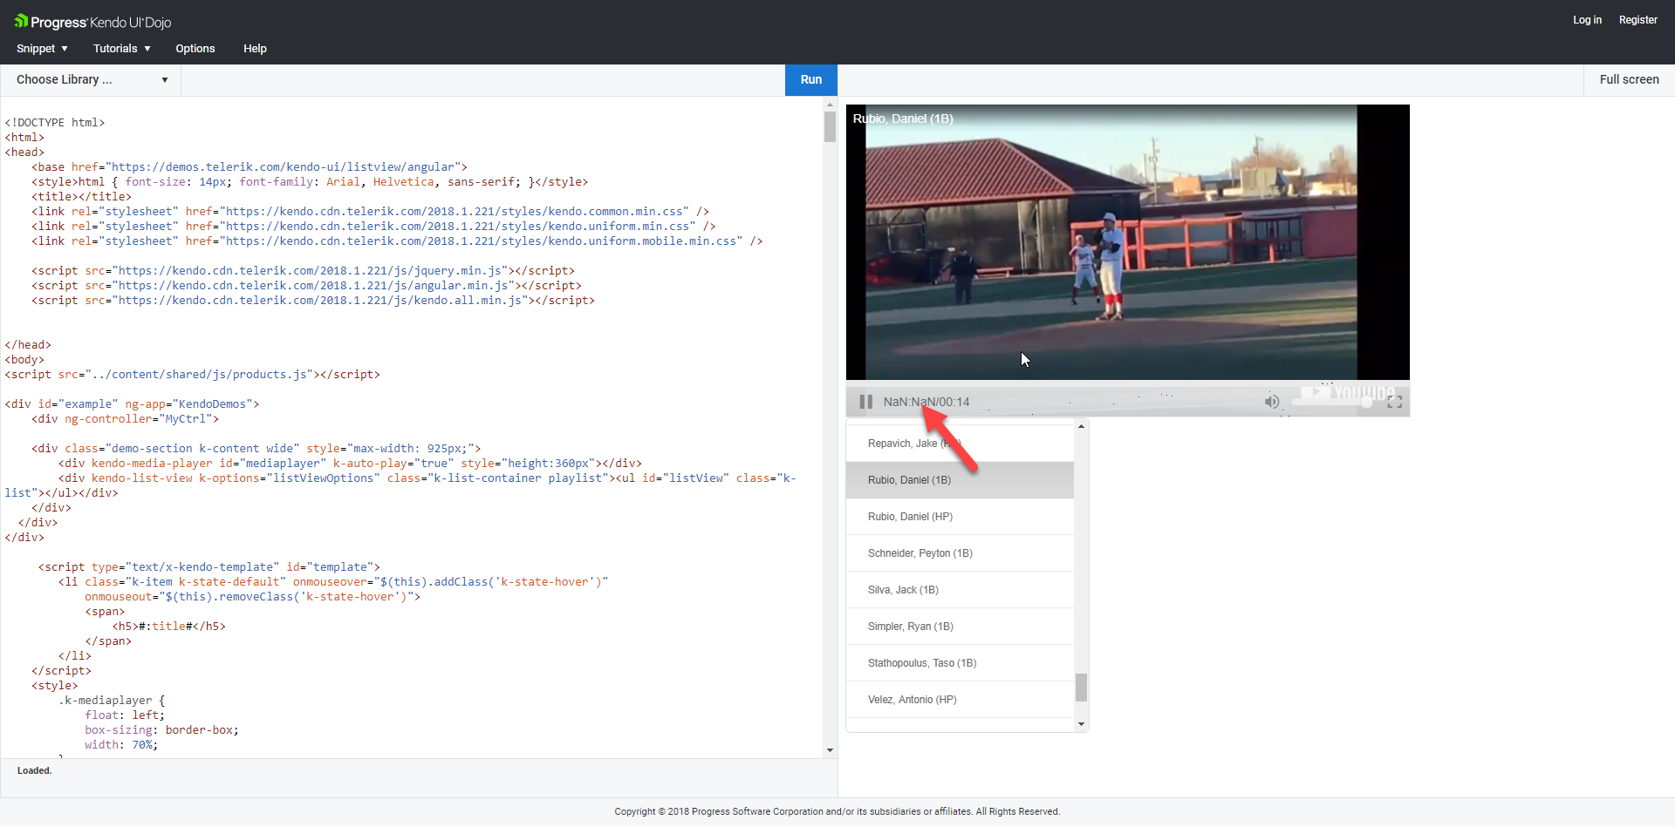Toggle fullscreen on the media player
This screenshot has width=1675, height=827.
[1394, 402]
